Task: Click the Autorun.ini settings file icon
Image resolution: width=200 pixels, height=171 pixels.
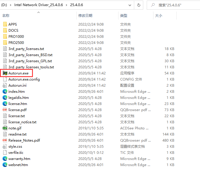Action: pyautogui.click(x=5, y=85)
